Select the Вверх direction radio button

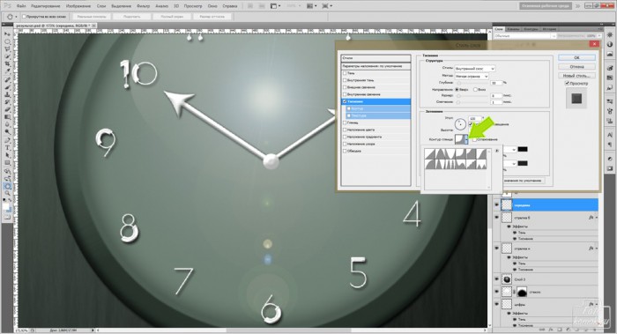coord(457,89)
